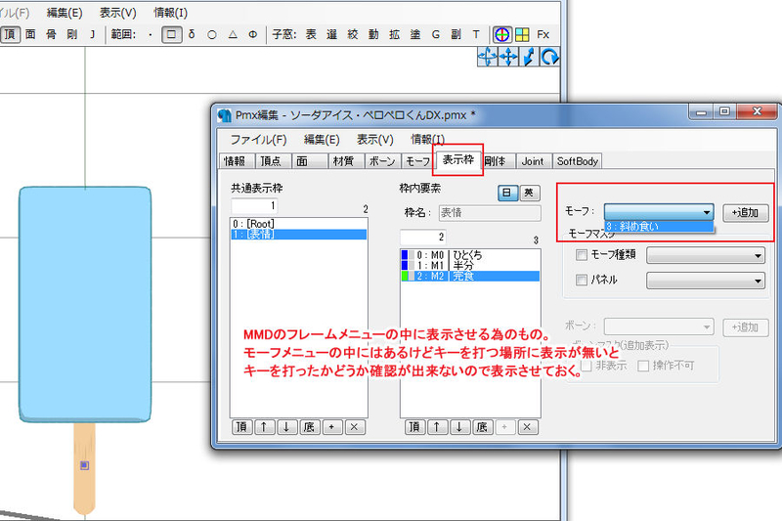
Task: Click the first four-arrow move view icon
Action: click(x=487, y=57)
